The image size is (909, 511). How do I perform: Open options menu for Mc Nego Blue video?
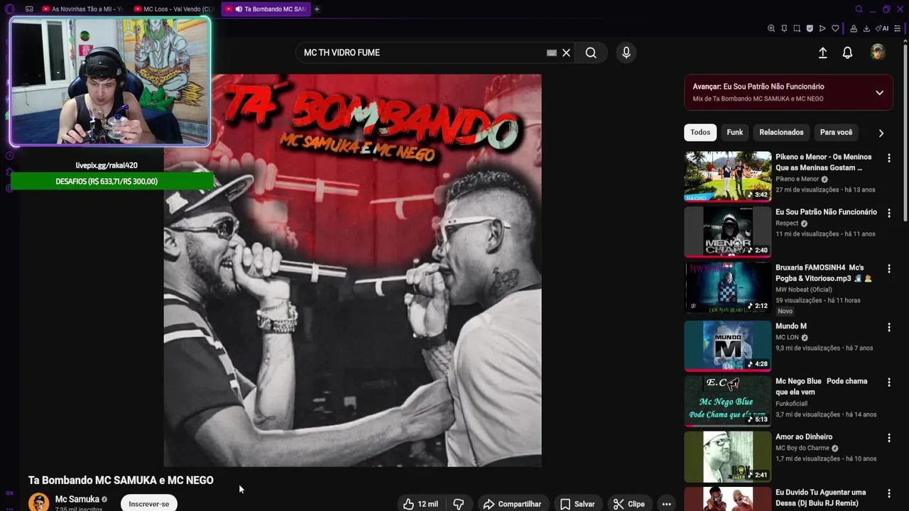click(x=888, y=383)
